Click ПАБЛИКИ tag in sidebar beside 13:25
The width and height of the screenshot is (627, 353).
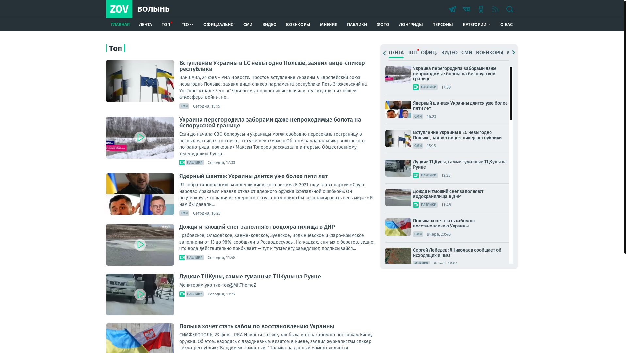(428, 175)
